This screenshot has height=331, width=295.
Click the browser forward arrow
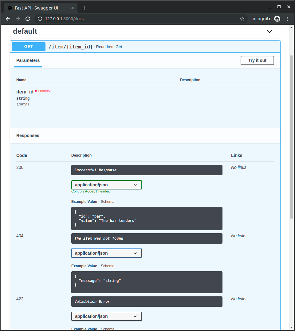18,19
